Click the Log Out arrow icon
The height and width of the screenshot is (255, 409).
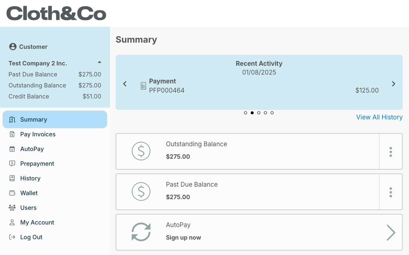(x=12, y=237)
